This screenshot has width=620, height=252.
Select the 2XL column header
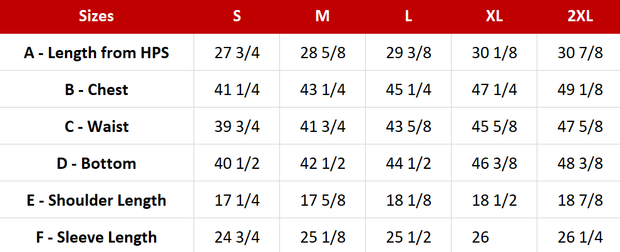tap(579, 16)
